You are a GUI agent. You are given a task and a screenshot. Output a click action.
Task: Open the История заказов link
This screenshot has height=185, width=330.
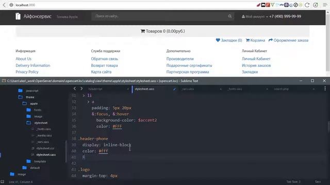pyautogui.click(x=256, y=65)
